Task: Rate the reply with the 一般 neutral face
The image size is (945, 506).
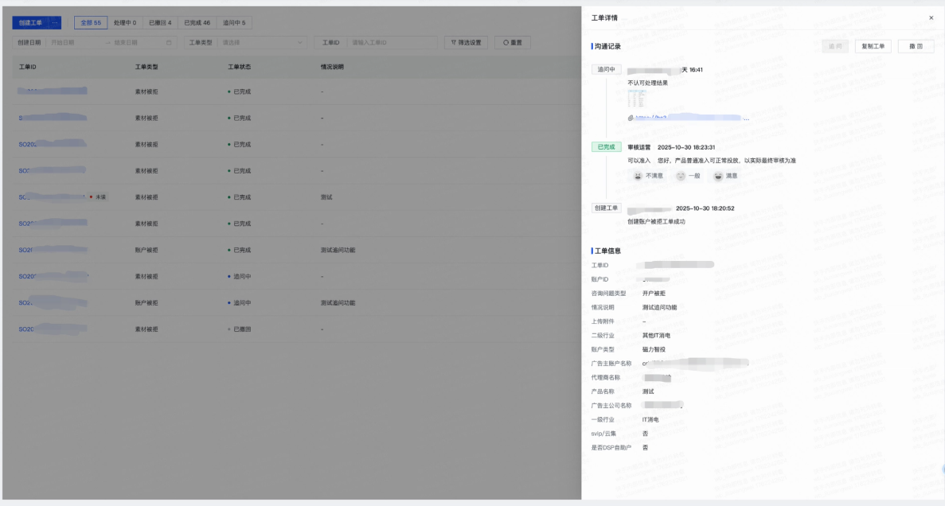Action: click(x=681, y=176)
